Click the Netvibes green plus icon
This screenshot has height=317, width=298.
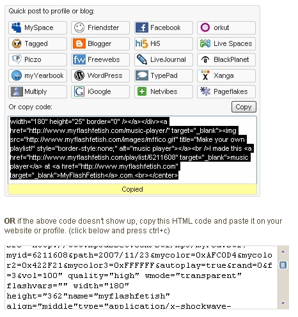pos(142,91)
